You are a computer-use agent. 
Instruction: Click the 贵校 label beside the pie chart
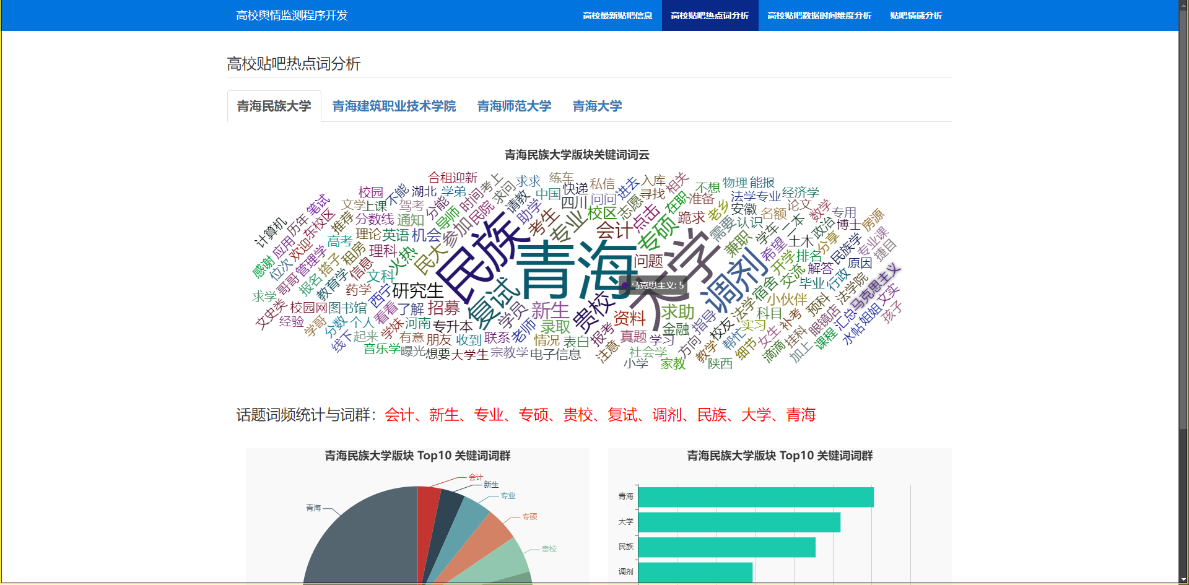[x=549, y=549]
